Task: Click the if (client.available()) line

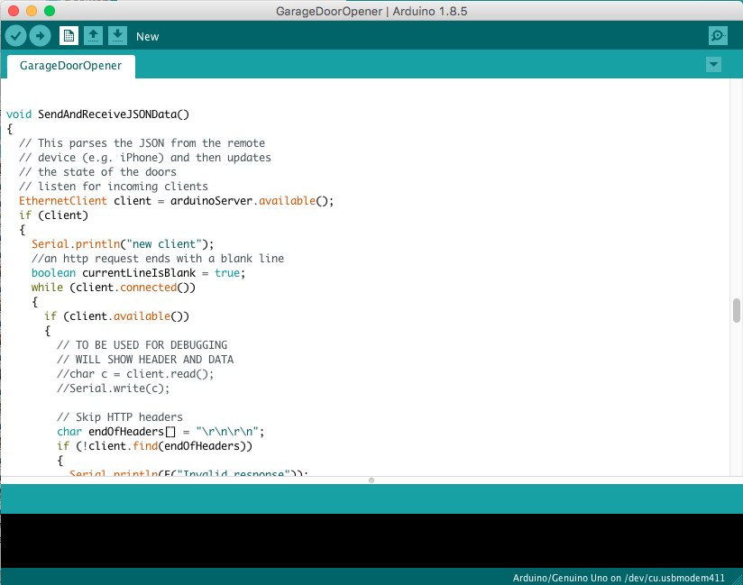Action: pyautogui.click(x=116, y=316)
